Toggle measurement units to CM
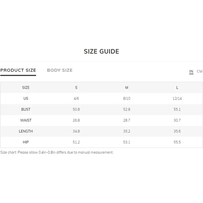 coord(200,71)
